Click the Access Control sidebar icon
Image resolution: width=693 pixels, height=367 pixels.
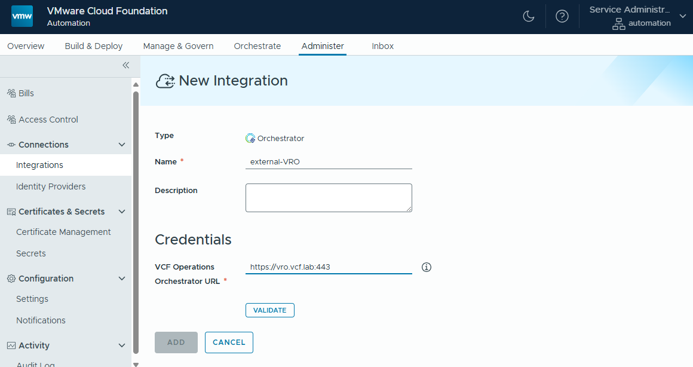coord(11,120)
